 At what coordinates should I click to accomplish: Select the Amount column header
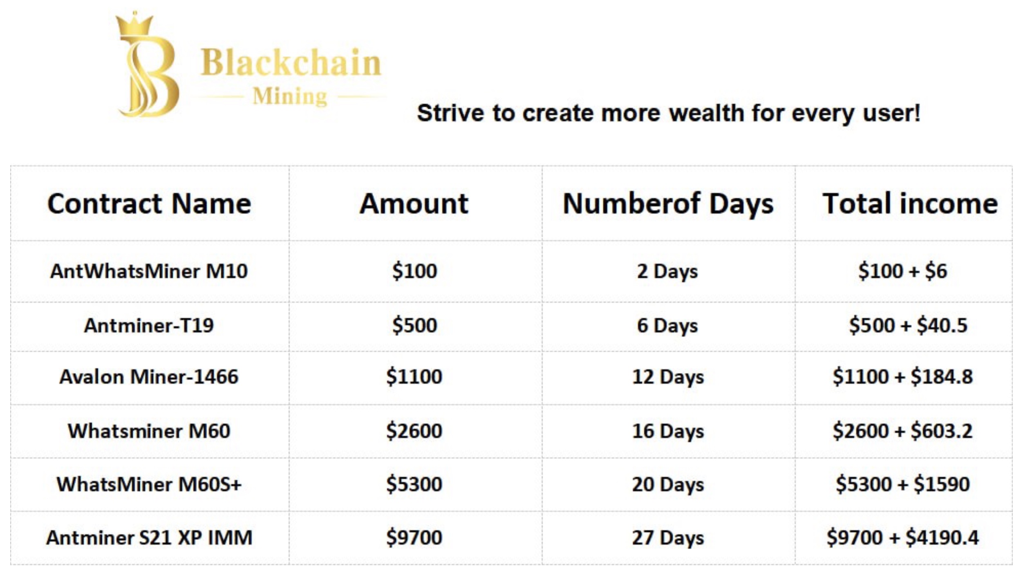pyautogui.click(x=414, y=204)
